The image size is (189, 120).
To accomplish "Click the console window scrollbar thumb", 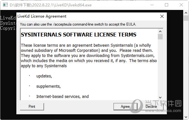I will 186,18.
